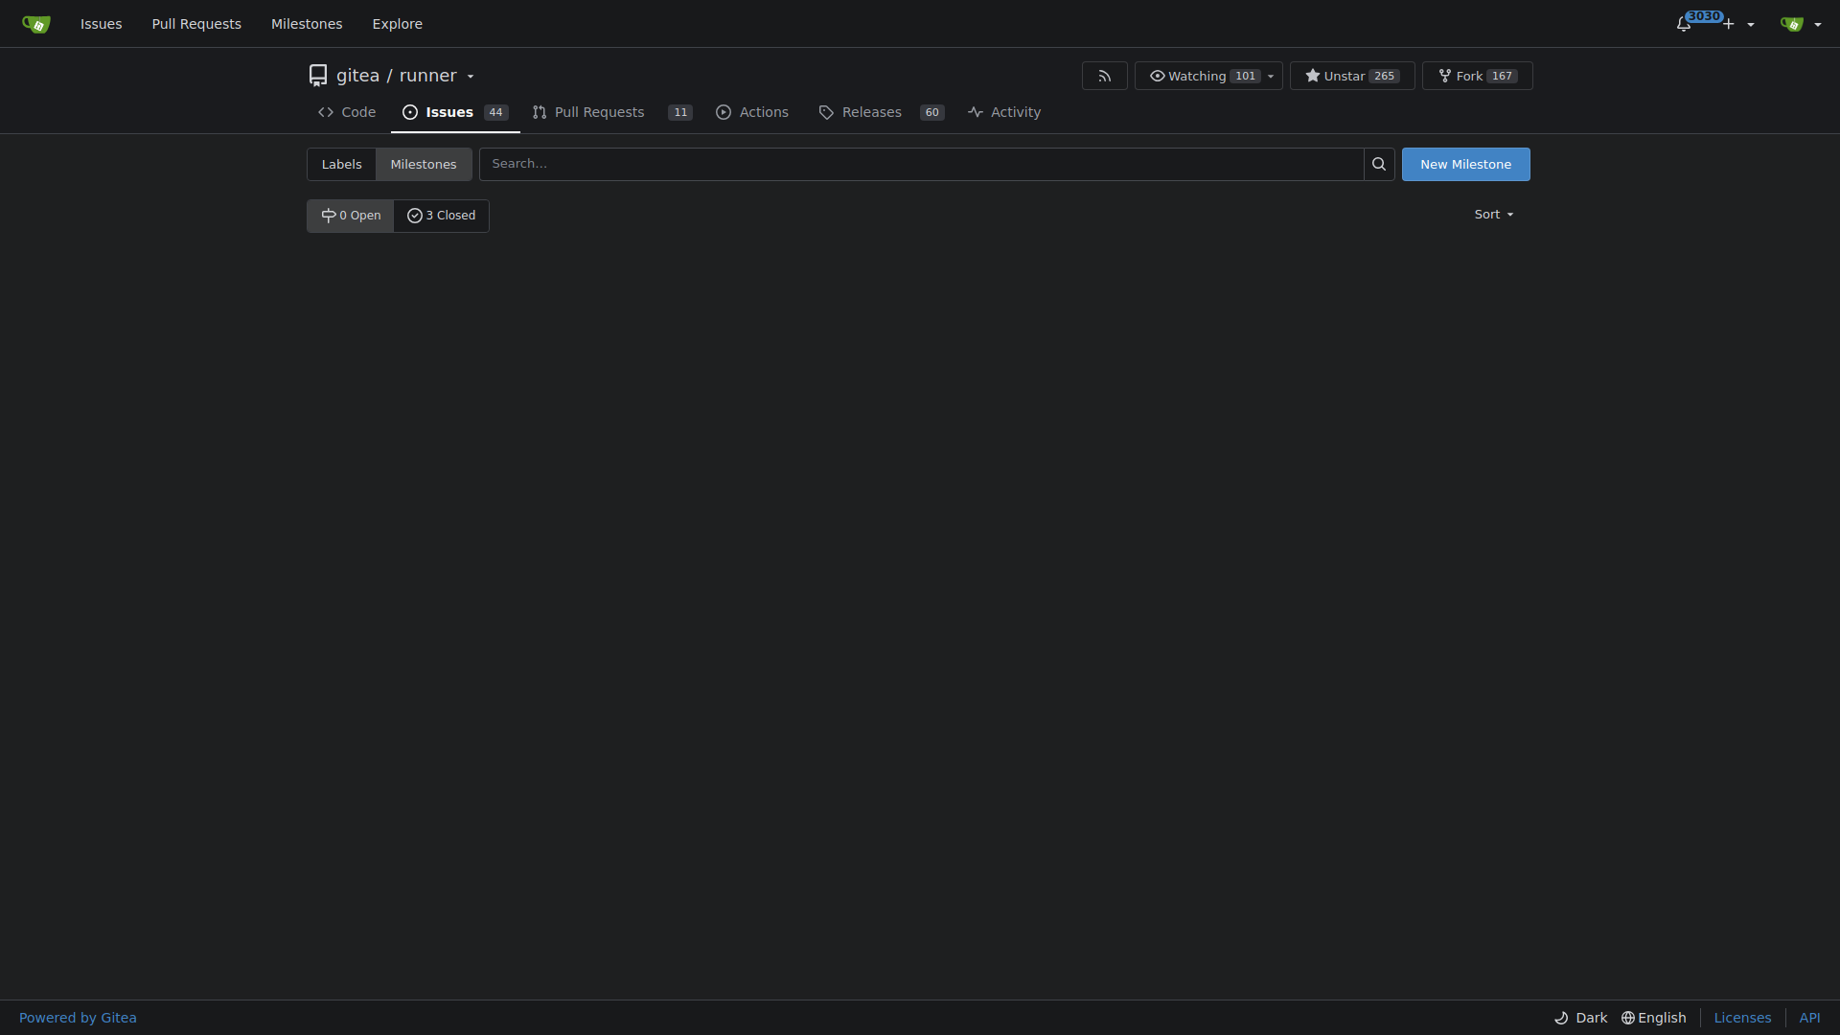Open Explore in top navigation
The height and width of the screenshot is (1035, 1840).
(398, 24)
